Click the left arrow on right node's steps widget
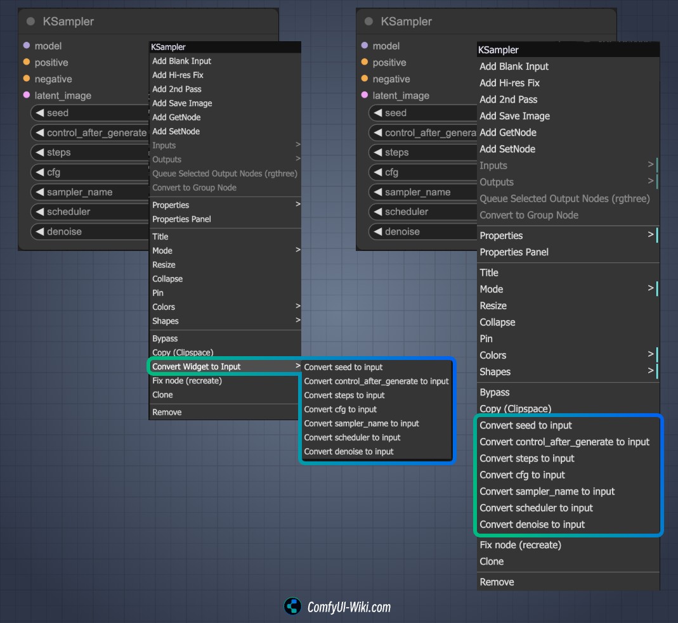The height and width of the screenshot is (623, 678). click(x=378, y=152)
